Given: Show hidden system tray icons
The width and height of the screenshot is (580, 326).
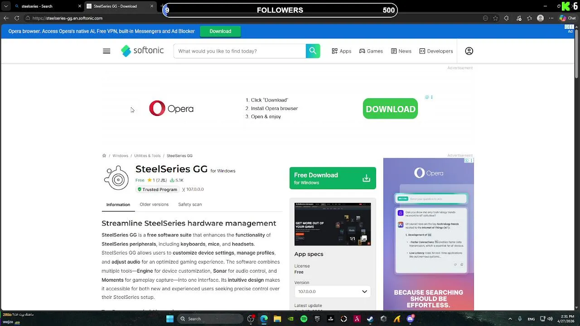Looking at the screenshot, I should 510,319.
